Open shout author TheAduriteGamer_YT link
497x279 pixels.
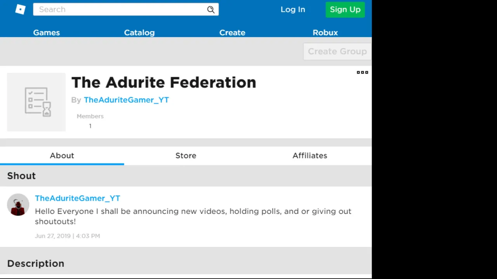(x=78, y=198)
